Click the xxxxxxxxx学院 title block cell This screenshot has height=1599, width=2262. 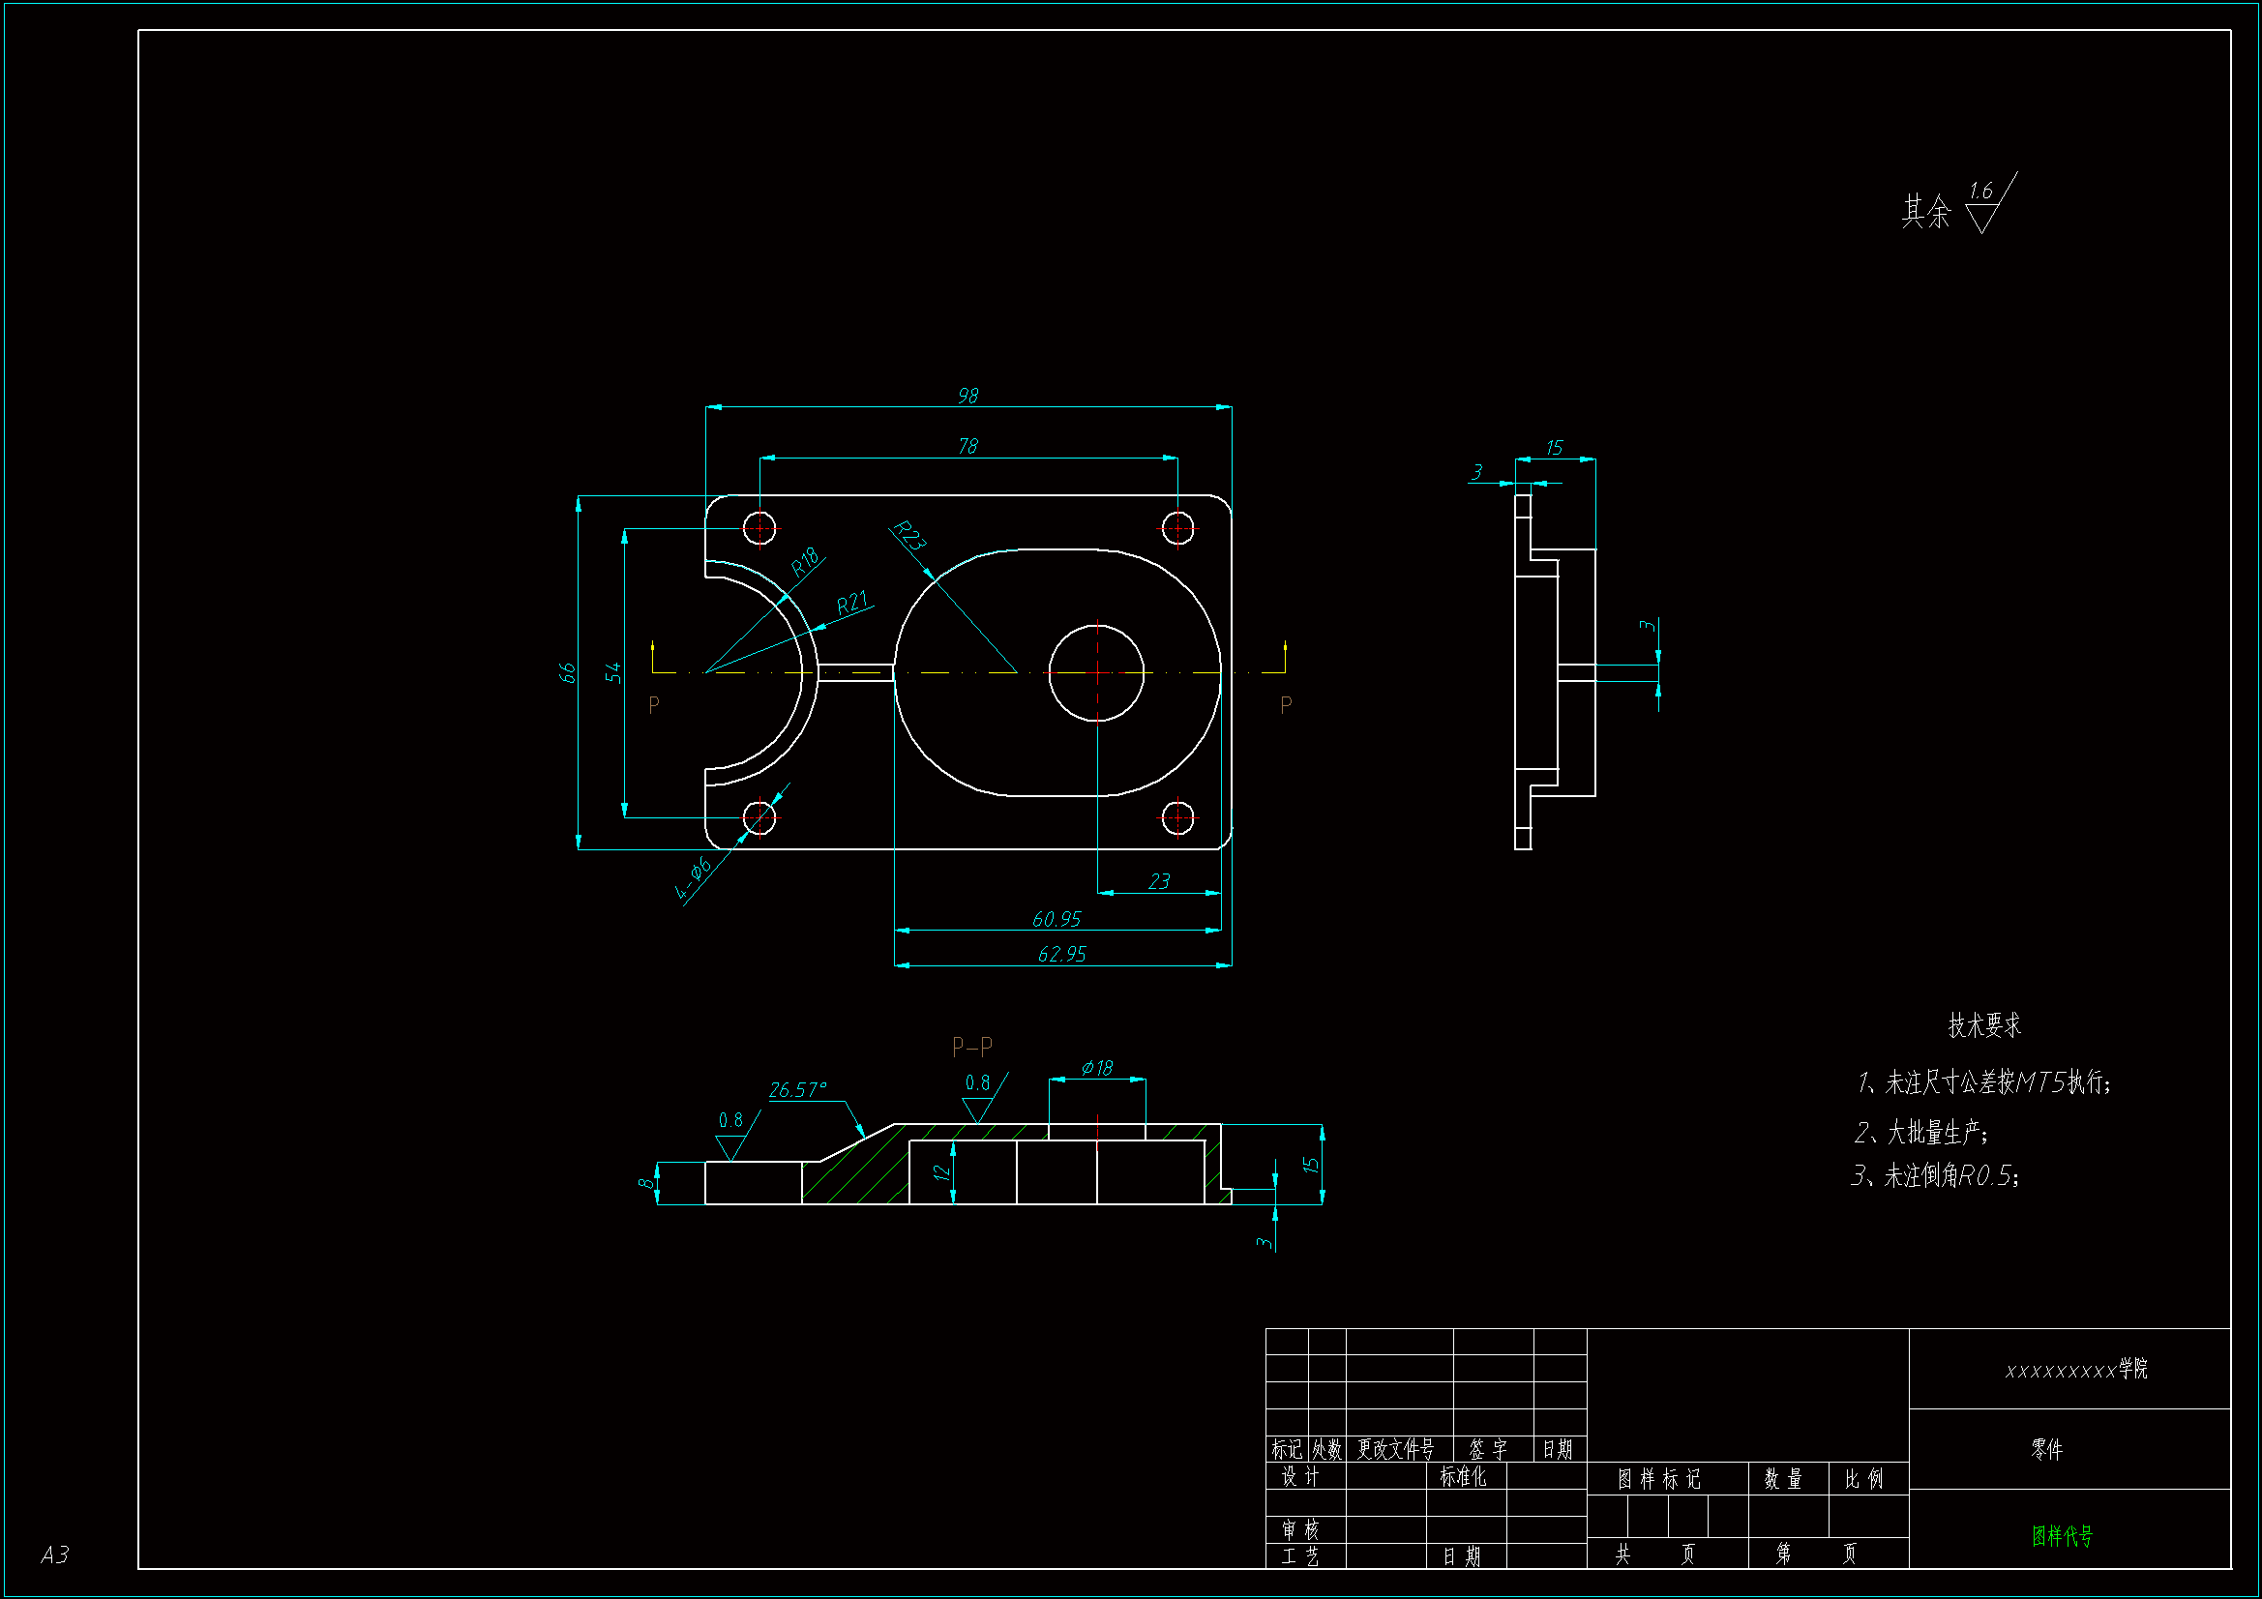tap(2076, 1370)
